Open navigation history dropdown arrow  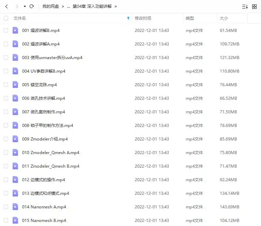point(25,6)
